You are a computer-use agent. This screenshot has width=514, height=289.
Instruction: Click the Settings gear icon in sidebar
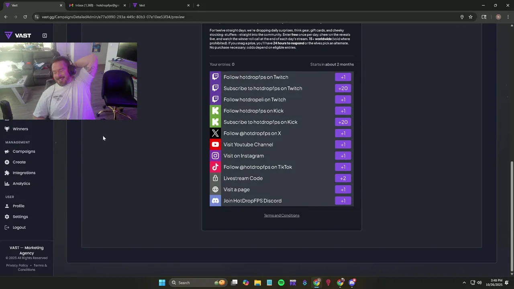pyautogui.click(x=7, y=217)
